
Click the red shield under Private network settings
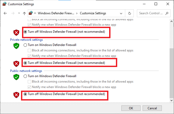(x=17, y=63)
